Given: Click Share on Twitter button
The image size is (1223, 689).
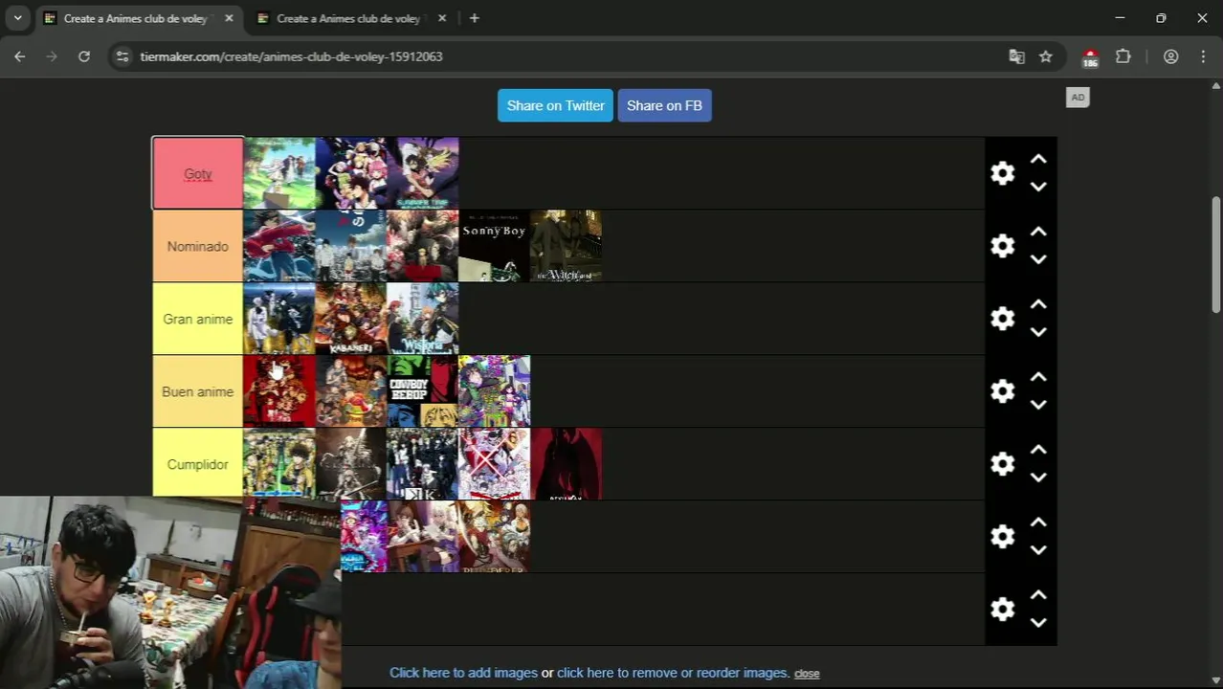Looking at the screenshot, I should click(x=555, y=105).
